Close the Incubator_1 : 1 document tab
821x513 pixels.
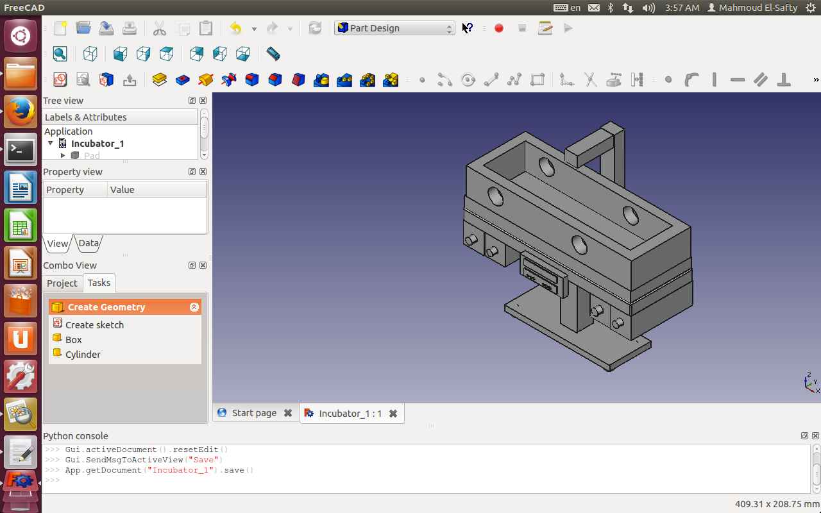(x=393, y=414)
